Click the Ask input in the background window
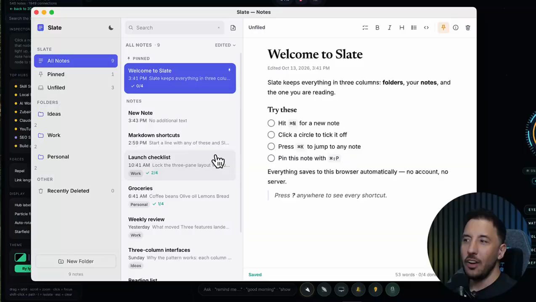The width and height of the screenshot is (536, 302). click(247, 289)
